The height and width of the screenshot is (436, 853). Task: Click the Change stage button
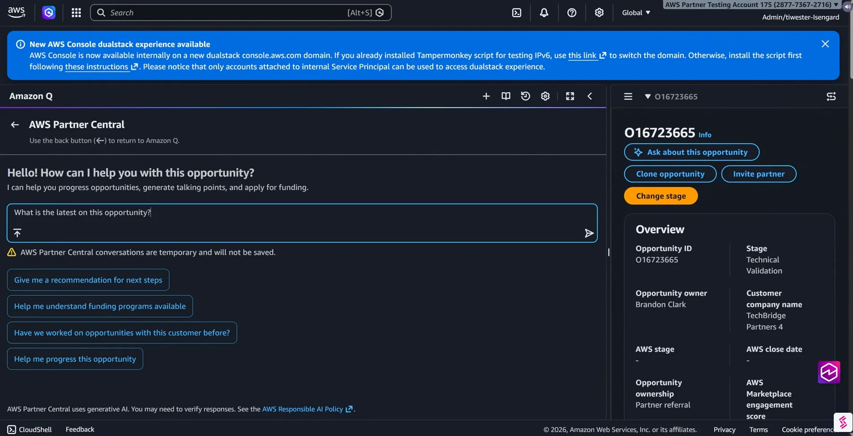point(661,196)
